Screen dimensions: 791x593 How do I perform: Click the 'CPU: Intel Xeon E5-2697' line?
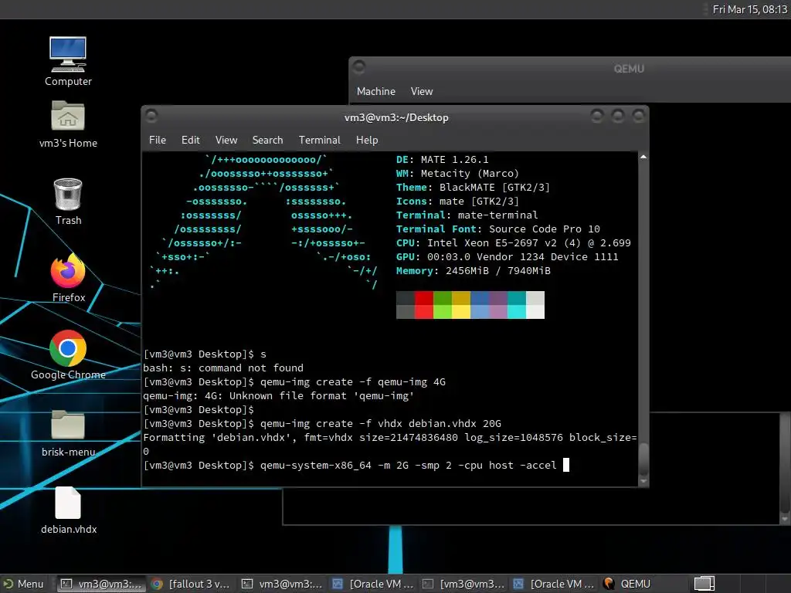513,243
